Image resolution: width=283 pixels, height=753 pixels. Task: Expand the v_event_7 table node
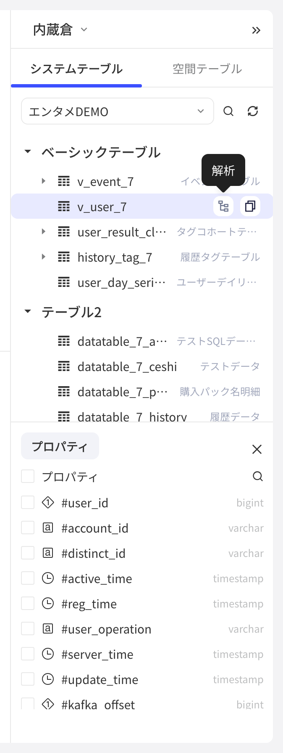point(44,181)
